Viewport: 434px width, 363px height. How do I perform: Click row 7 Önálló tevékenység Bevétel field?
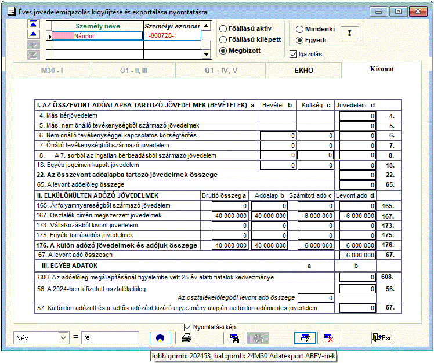[278, 146]
